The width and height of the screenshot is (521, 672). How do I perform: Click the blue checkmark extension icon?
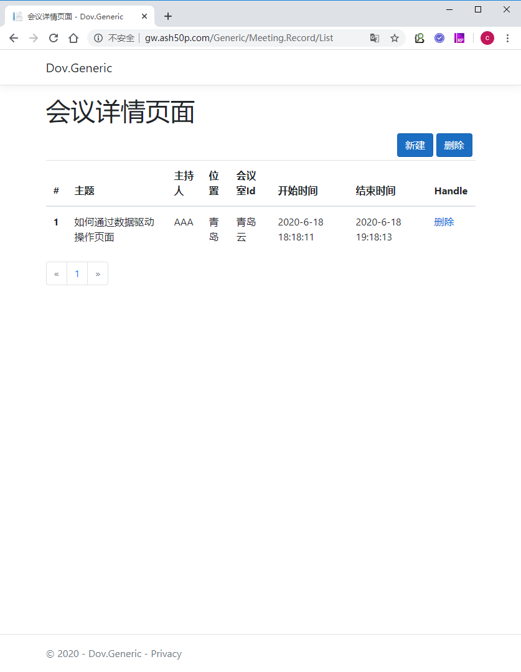click(x=439, y=38)
